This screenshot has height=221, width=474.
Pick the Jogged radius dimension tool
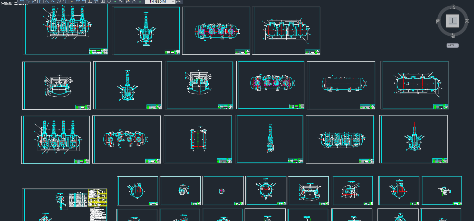coord(53,1)
